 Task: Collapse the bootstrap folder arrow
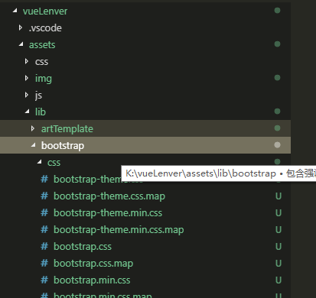[x=34, y=145]
